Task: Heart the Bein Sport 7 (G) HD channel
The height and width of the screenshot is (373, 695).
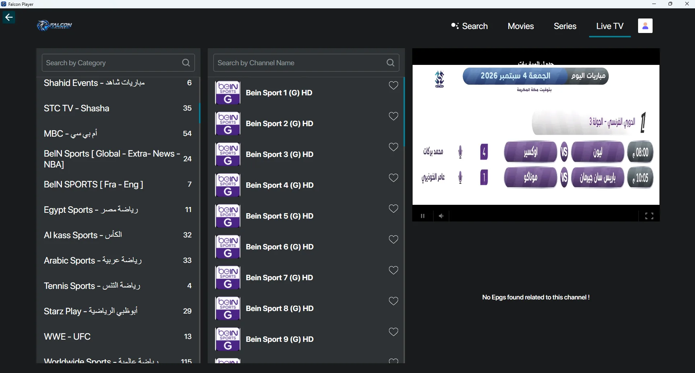Action: point(393,270)
